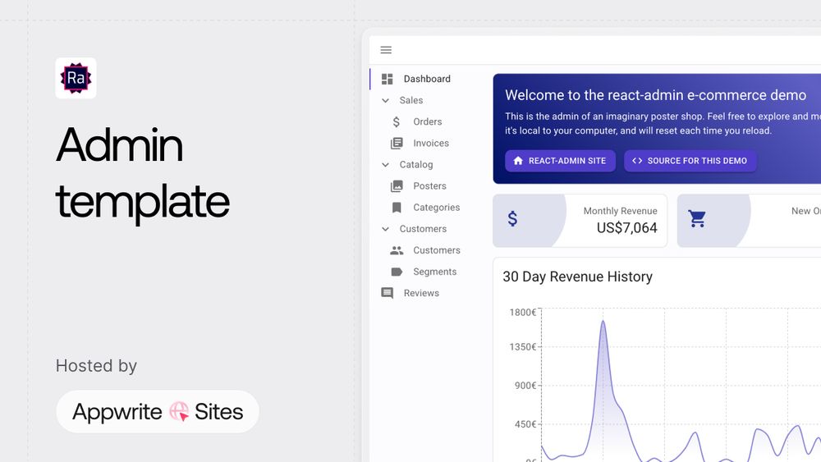Click the Reviews comment icon
821x462 pixels.
[x=387, y=294]
